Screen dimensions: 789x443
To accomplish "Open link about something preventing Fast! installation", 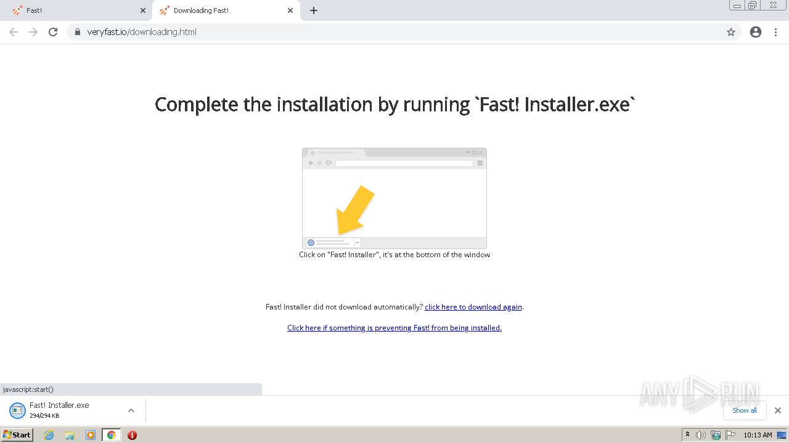I will (394, 328).
